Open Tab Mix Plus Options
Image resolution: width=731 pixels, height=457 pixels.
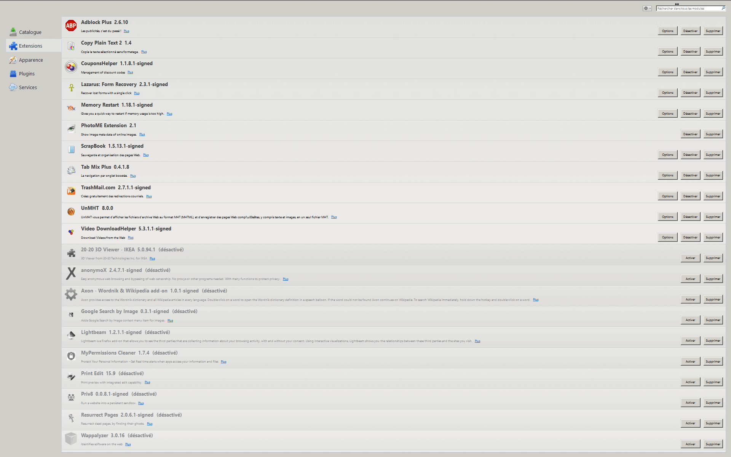[667, 175]
